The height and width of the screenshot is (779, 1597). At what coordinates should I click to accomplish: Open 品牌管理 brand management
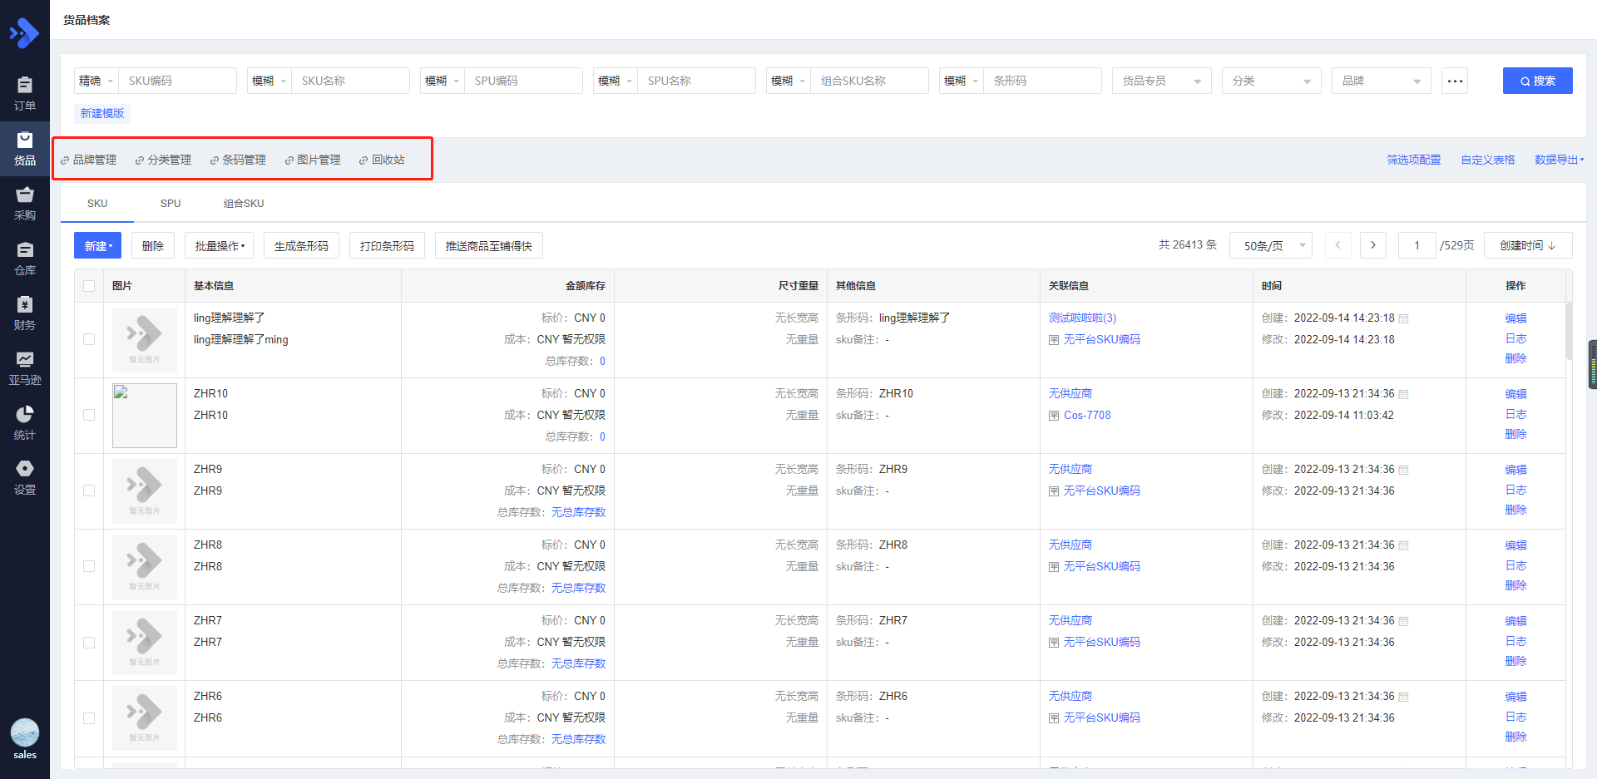pos(88,160)
